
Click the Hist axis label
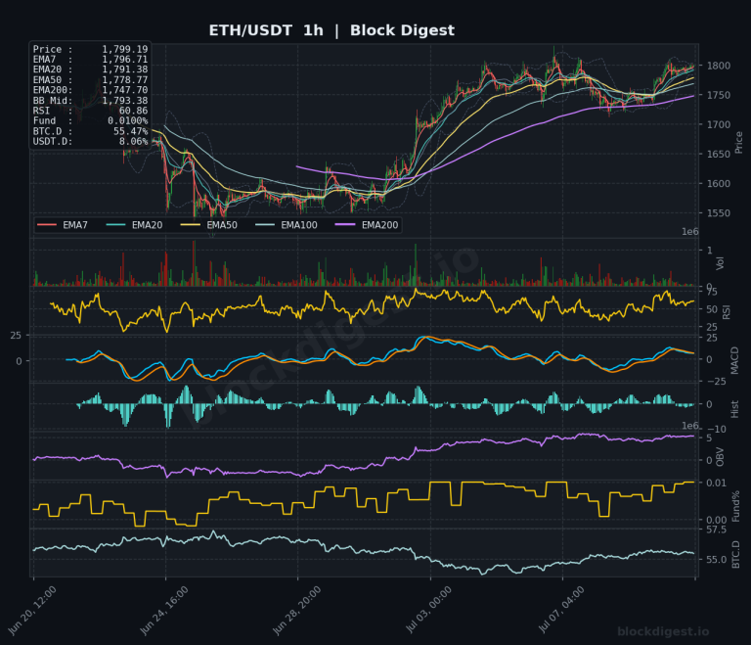tap(734, 409)
